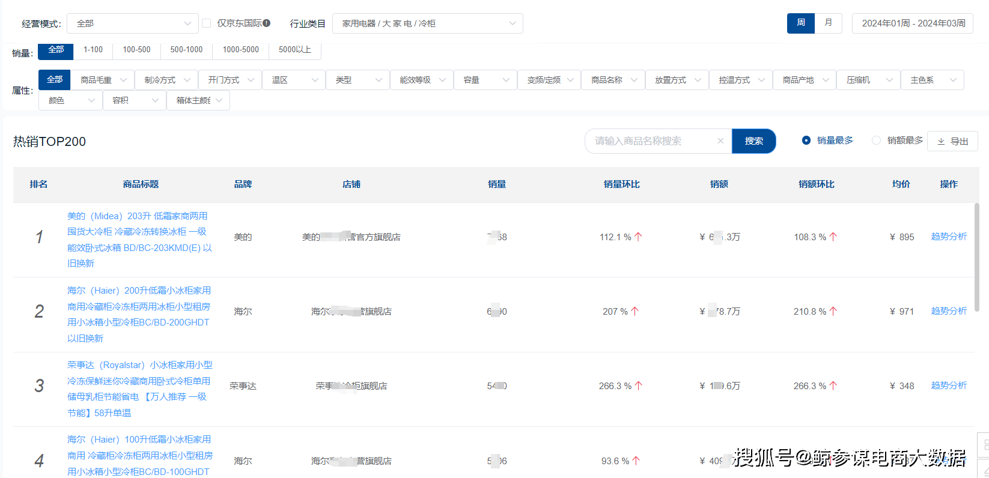Open the 荣事达 (Royalstar) 小冰柜 product title link

[x=139, y=389]
